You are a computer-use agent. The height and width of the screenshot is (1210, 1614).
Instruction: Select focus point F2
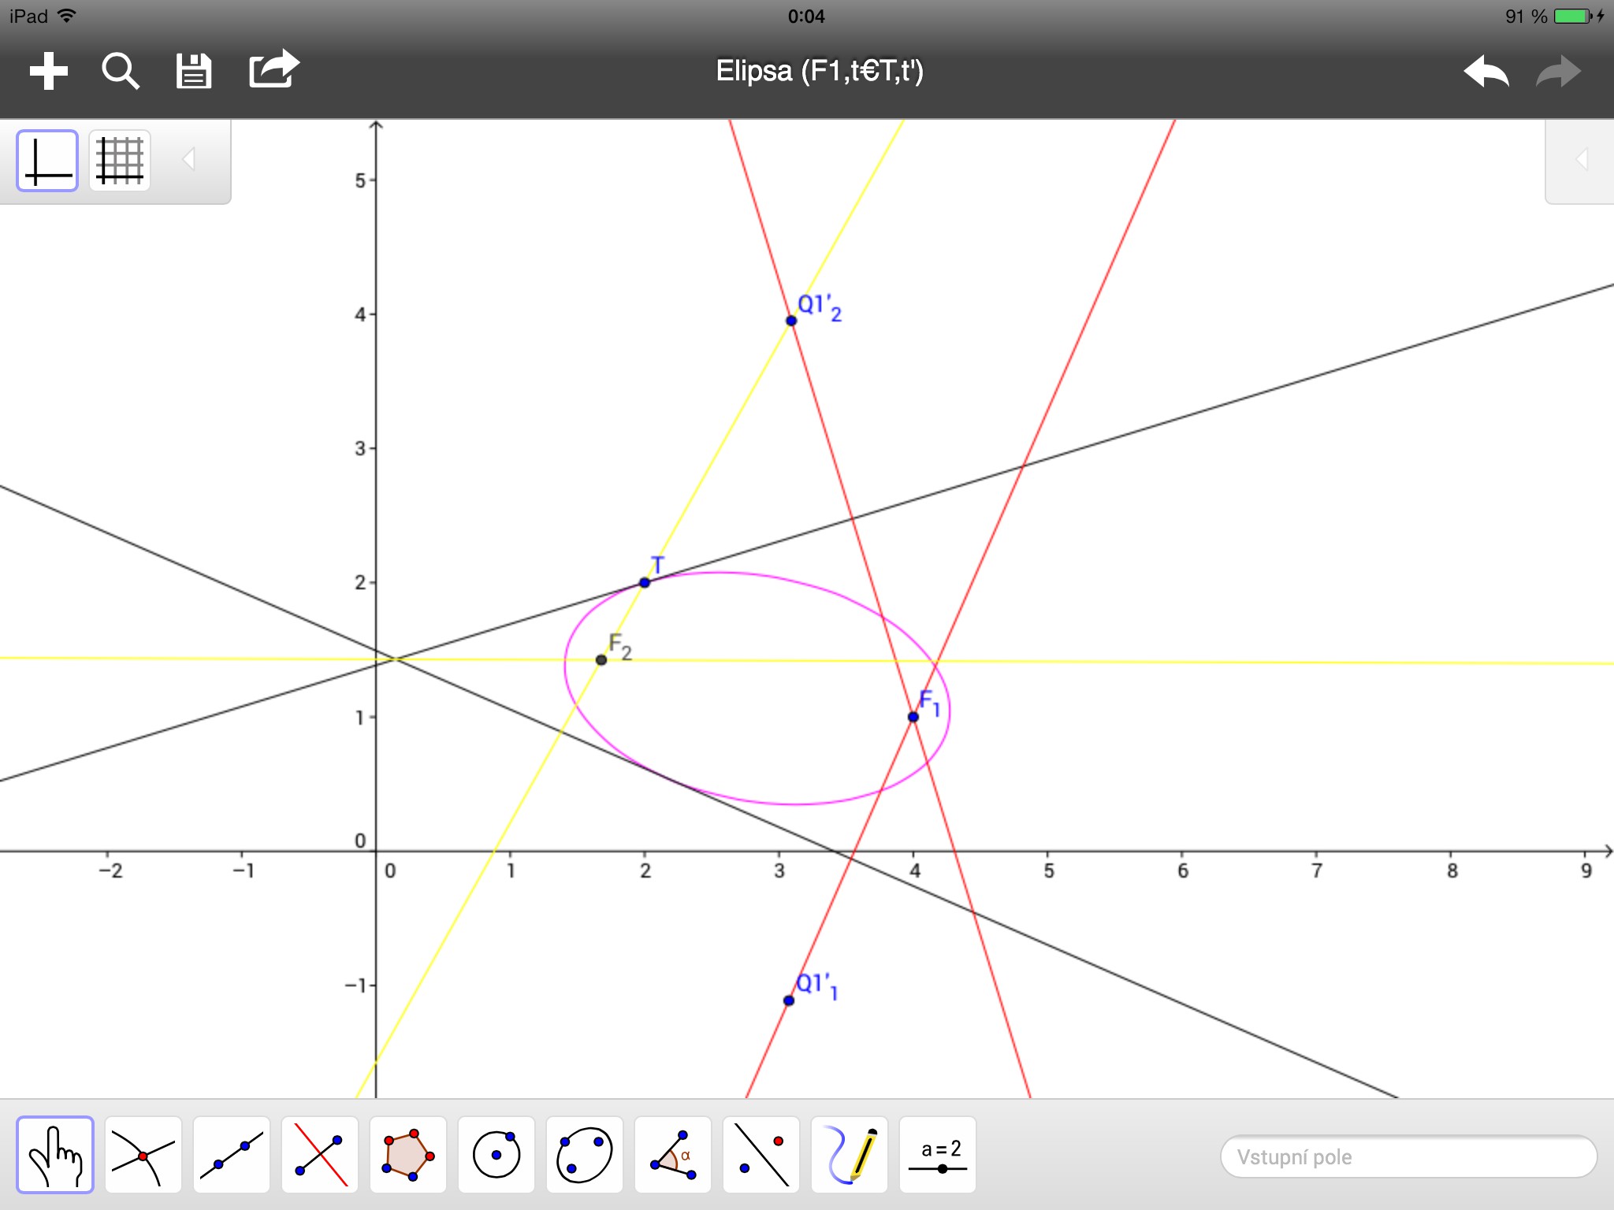(x=601, y=660)
